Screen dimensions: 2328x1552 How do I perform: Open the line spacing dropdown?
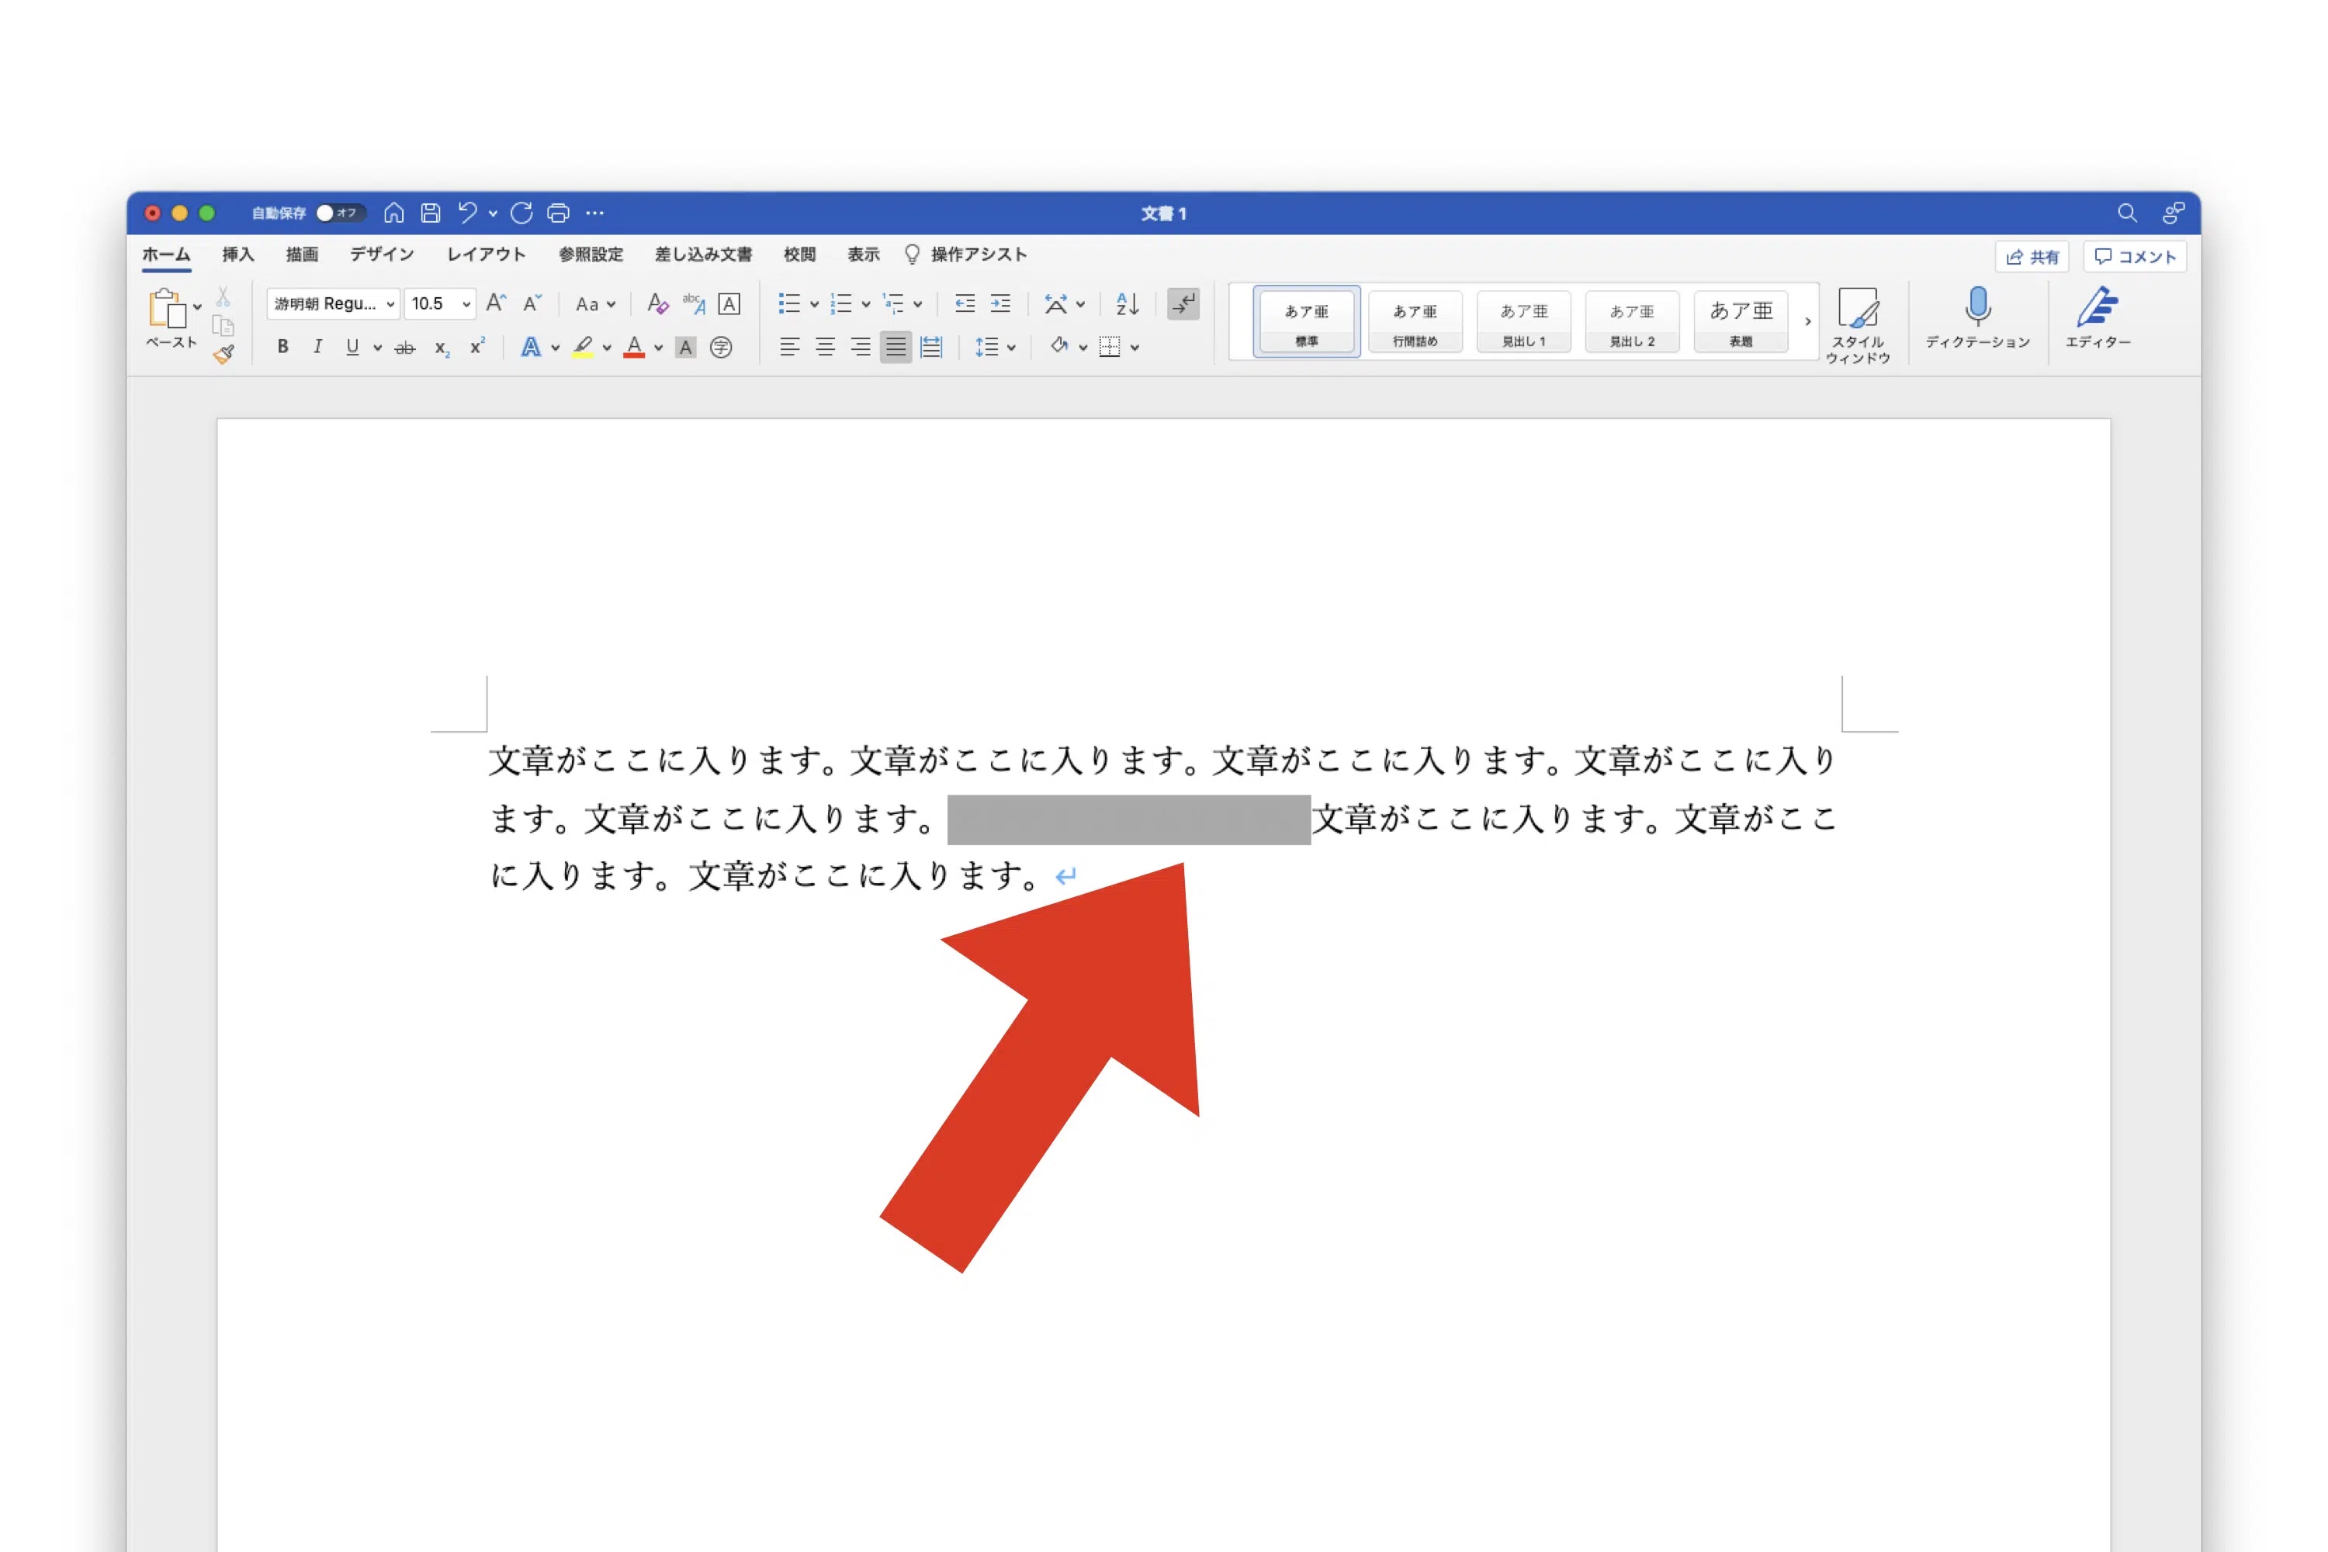(x=995, y=348)
